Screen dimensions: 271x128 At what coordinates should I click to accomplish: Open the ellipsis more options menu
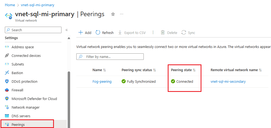click(x=122, y=14)
